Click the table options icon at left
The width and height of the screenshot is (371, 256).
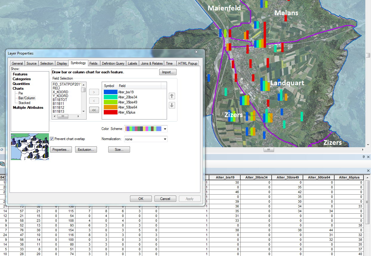(2, 164)
